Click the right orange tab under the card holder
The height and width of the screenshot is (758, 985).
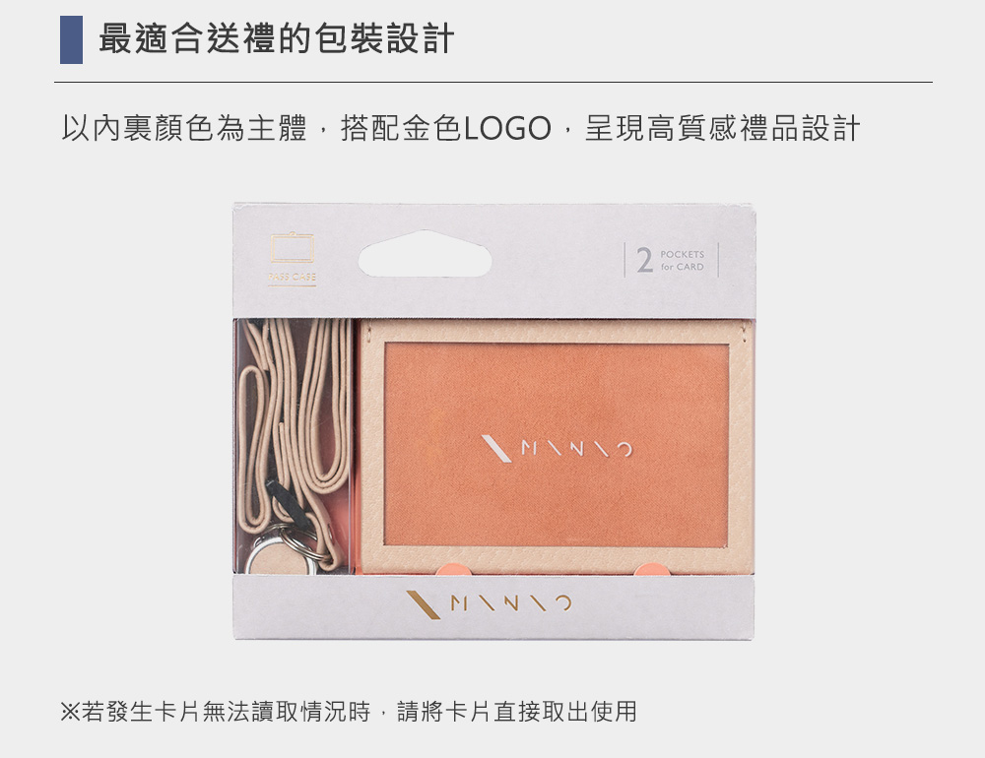pos(653,569)
